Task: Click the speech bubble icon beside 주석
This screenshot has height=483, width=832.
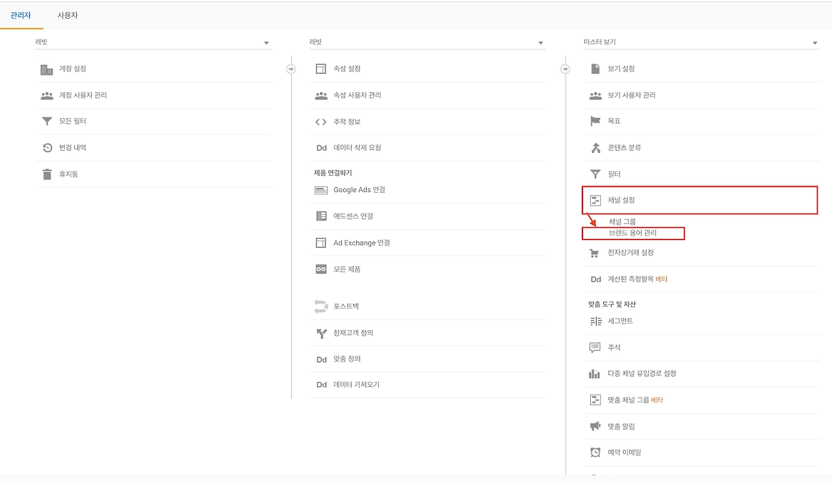Action: 595,348
